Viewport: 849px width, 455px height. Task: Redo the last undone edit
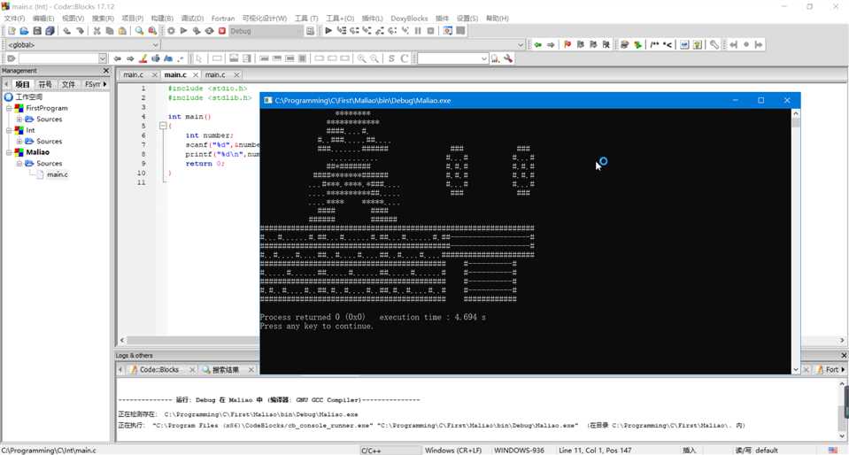(80, 31)
